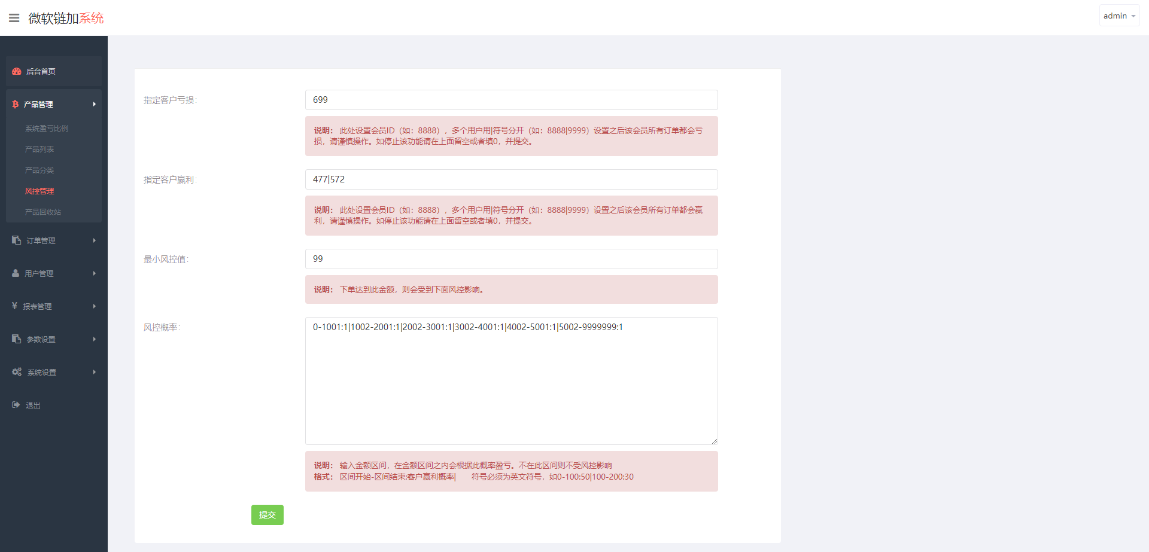Open the 产品回收站 submenu item

[x=43, y=212]
